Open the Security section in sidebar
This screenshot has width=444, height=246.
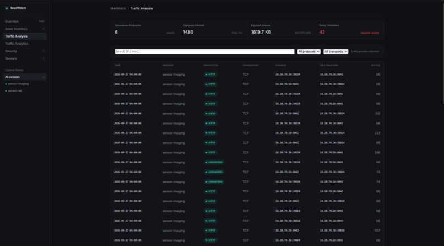[x=25, y=51]
